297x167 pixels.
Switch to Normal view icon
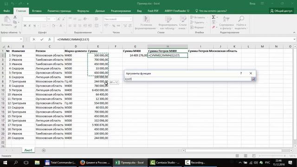coord(237,156)
